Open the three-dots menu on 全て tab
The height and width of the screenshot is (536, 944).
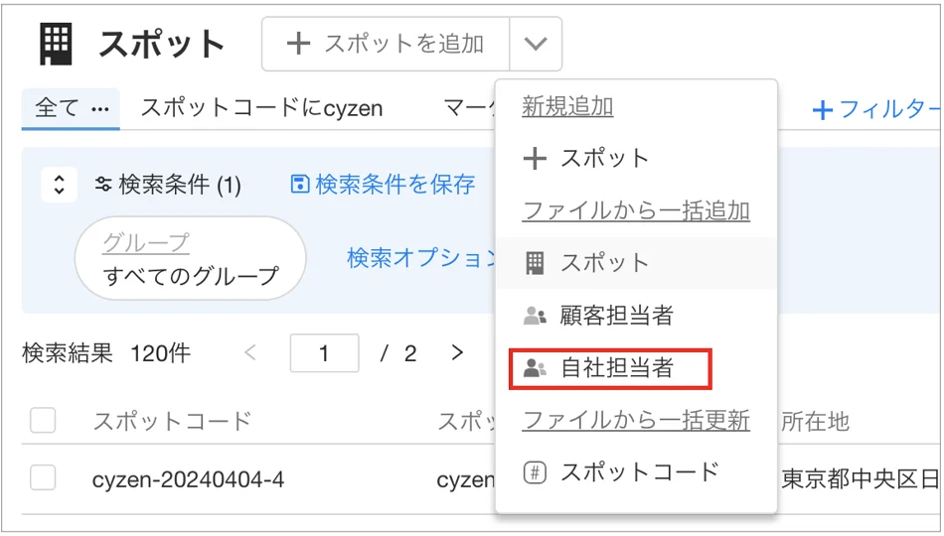click(100, 109)
